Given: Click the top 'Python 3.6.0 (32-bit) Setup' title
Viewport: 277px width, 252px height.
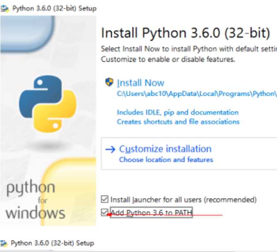Looking at the screenshot, I should (54, 8).
